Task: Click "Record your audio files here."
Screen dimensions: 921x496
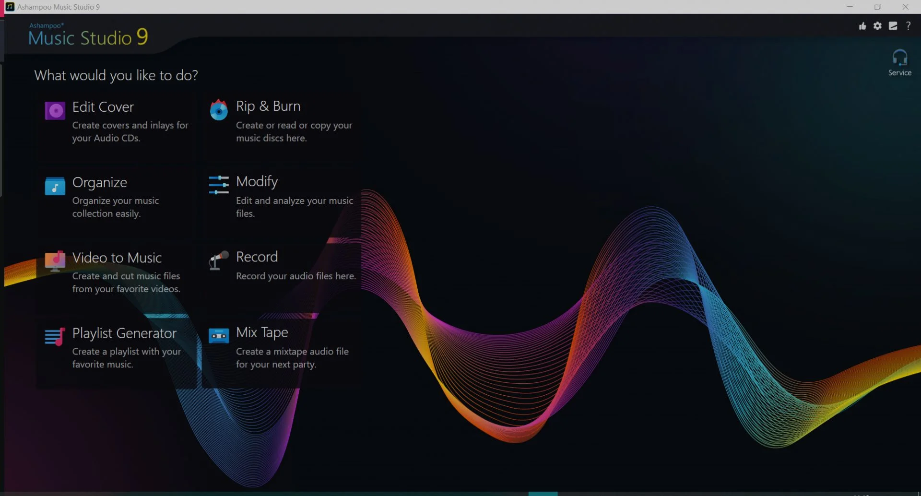Action: click(x=296, y=276)
